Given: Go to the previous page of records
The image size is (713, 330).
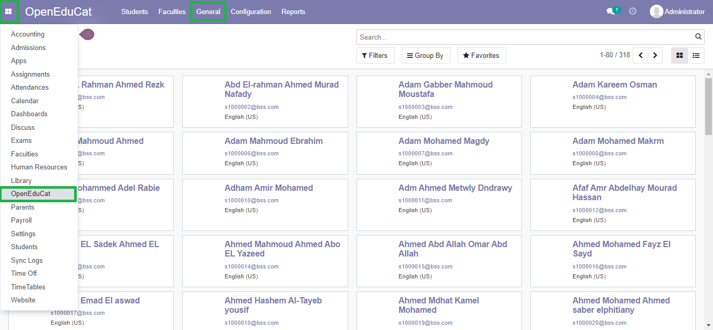Looking at the screenshot, I should (x=640, y=55).
